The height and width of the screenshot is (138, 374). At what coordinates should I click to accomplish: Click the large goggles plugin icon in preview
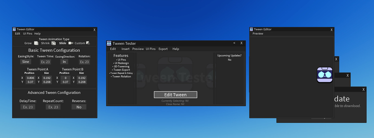click(x=325, y=75)
